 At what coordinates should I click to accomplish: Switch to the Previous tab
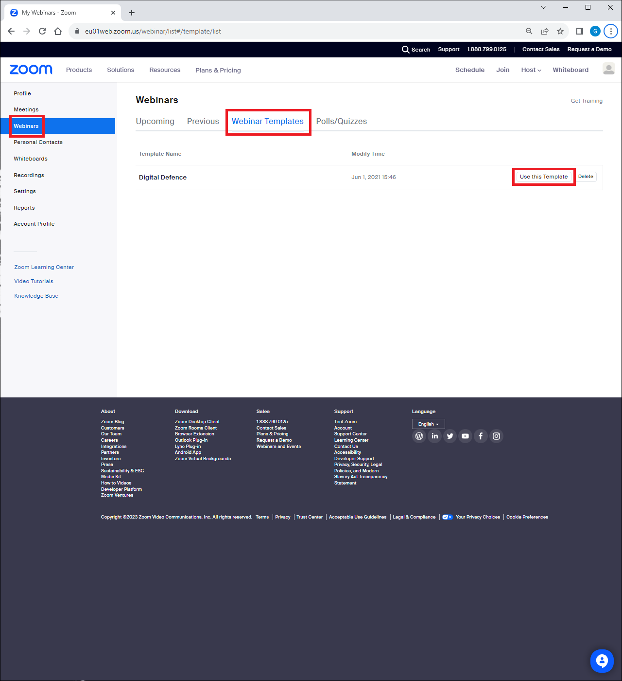[203, 122]
